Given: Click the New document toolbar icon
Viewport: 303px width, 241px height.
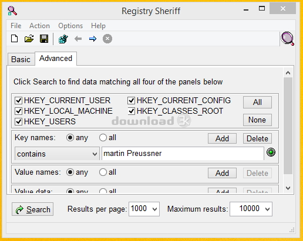Looking at the screenshot, I should (14, 39).
